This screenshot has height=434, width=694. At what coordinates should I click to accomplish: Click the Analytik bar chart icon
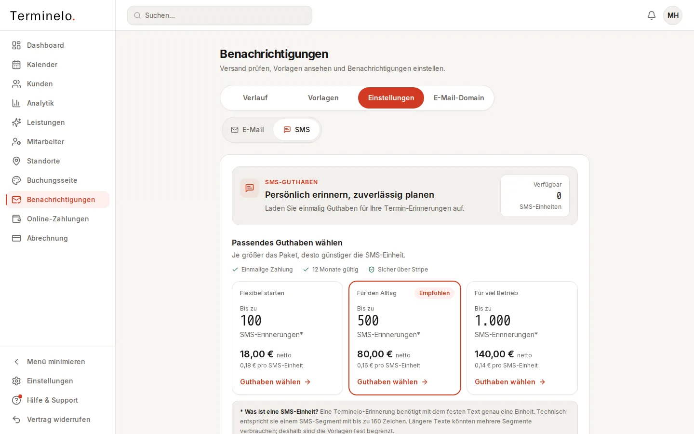pos(16,103)
